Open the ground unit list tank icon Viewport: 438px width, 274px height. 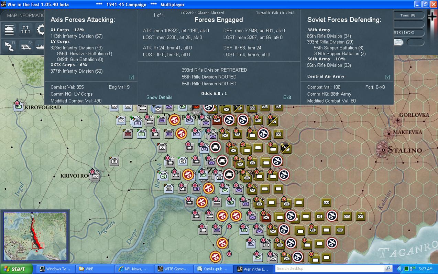click(x=9, y=30)
